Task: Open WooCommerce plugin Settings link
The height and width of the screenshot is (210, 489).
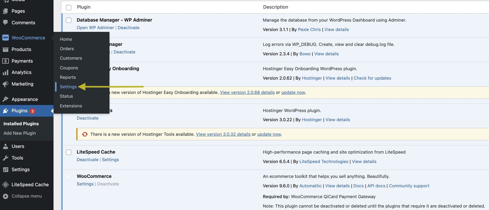Action: (x=85, y=184)
